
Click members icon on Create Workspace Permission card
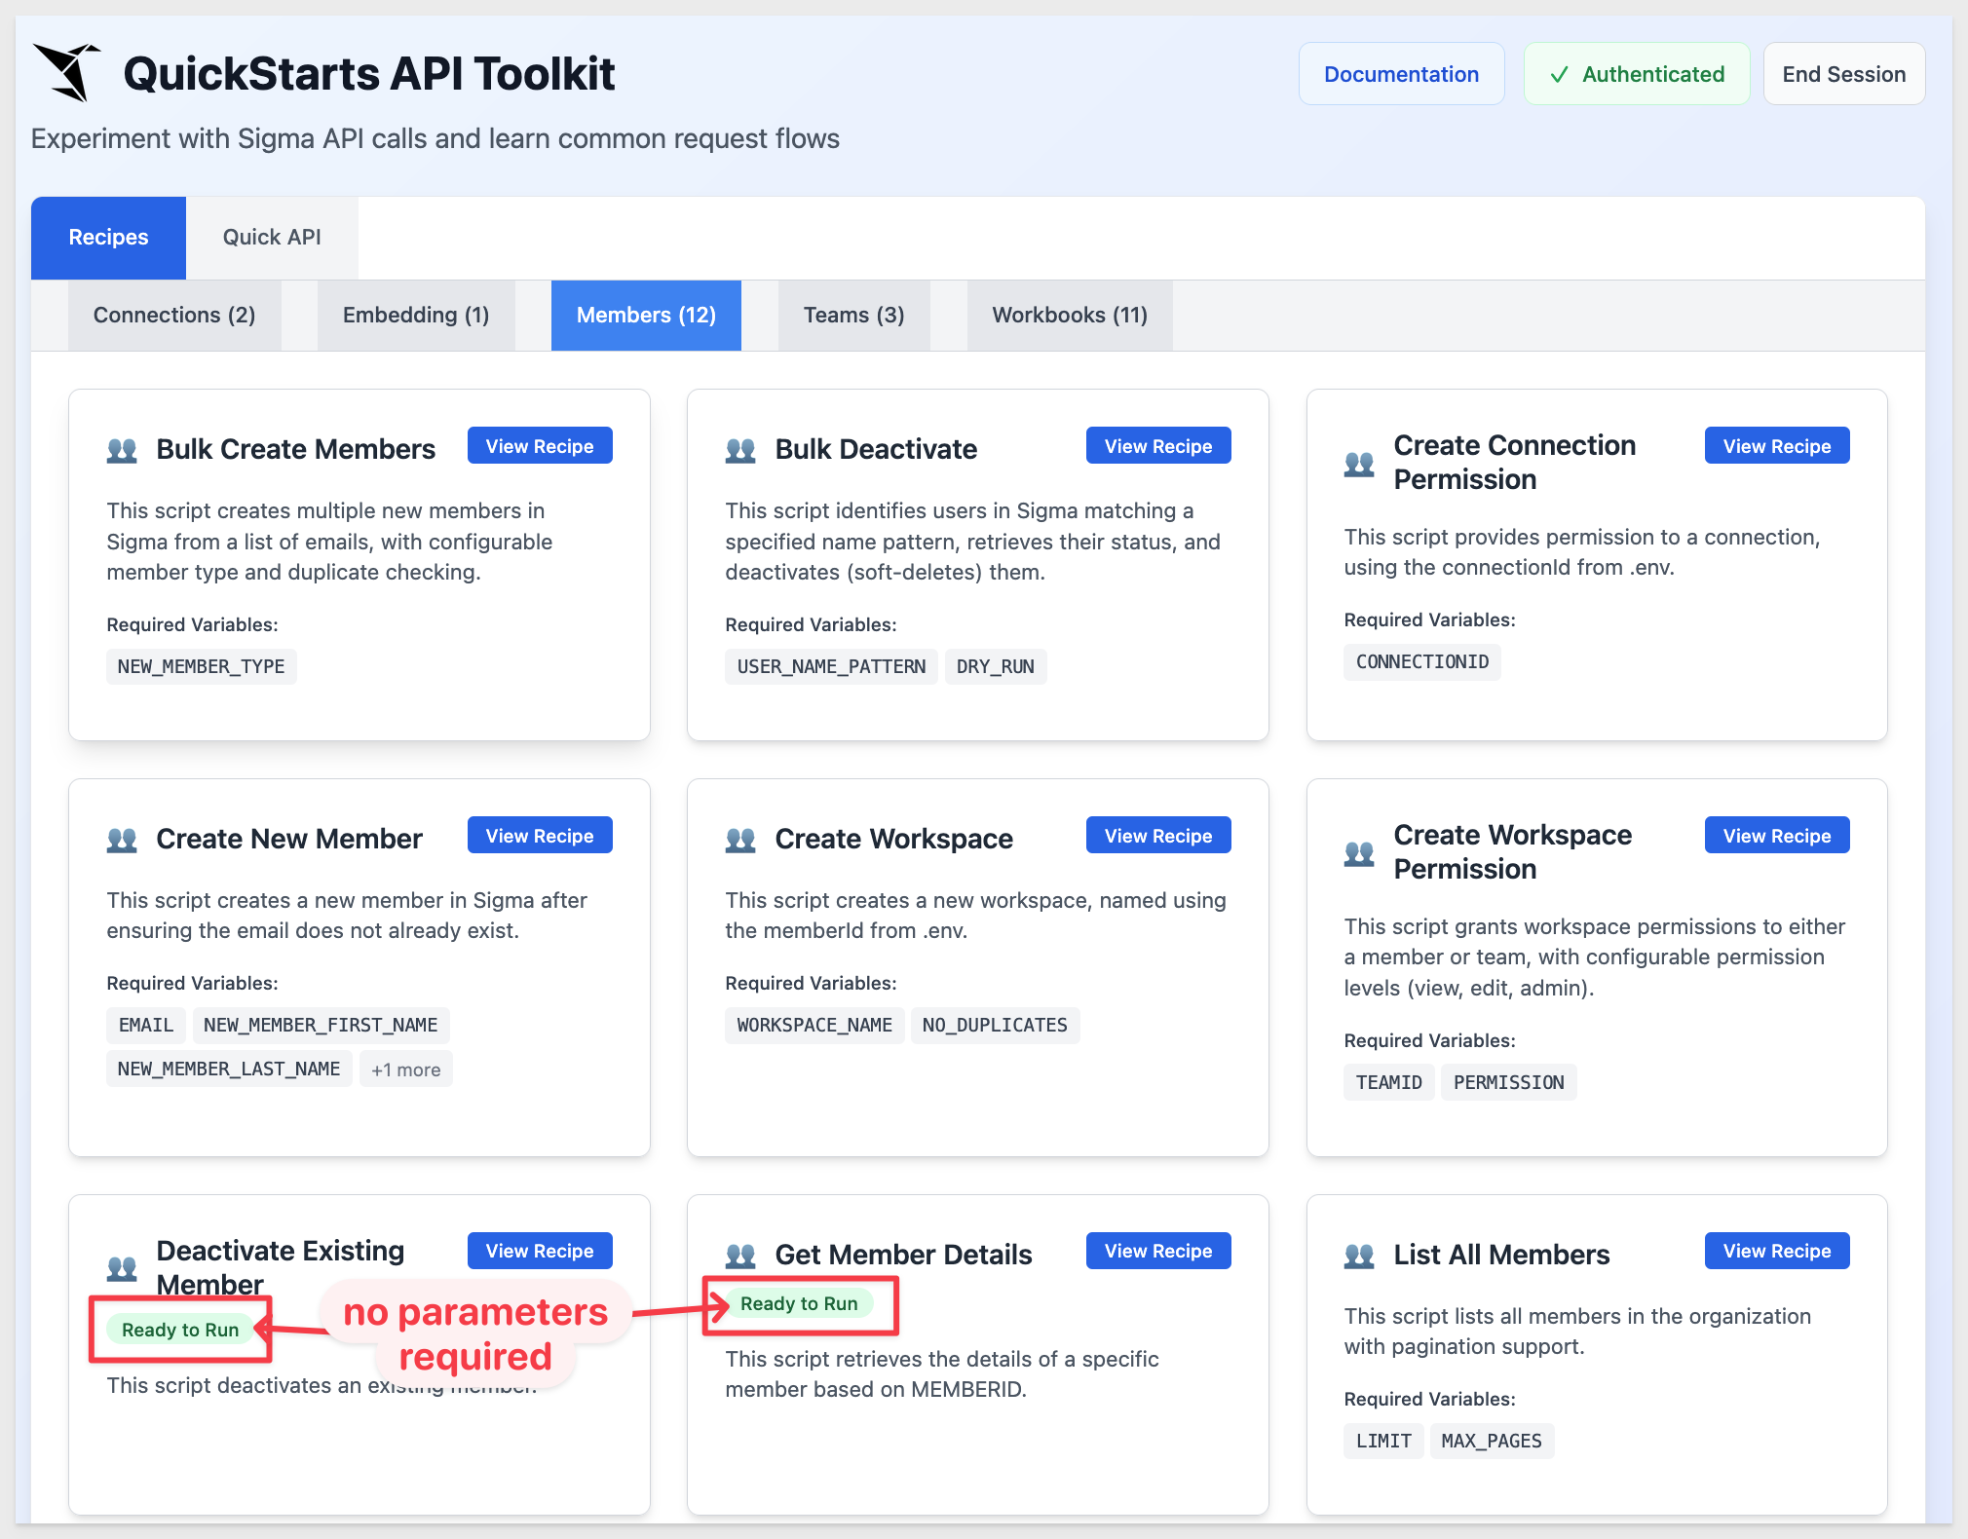coord(1359,853)
